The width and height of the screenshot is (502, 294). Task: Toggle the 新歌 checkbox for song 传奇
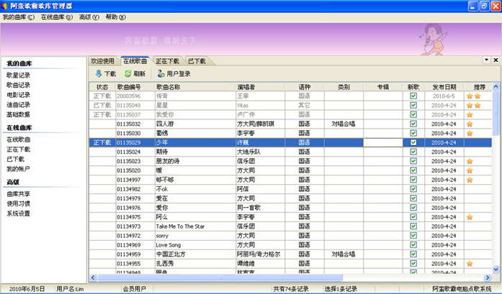point(413,96)
